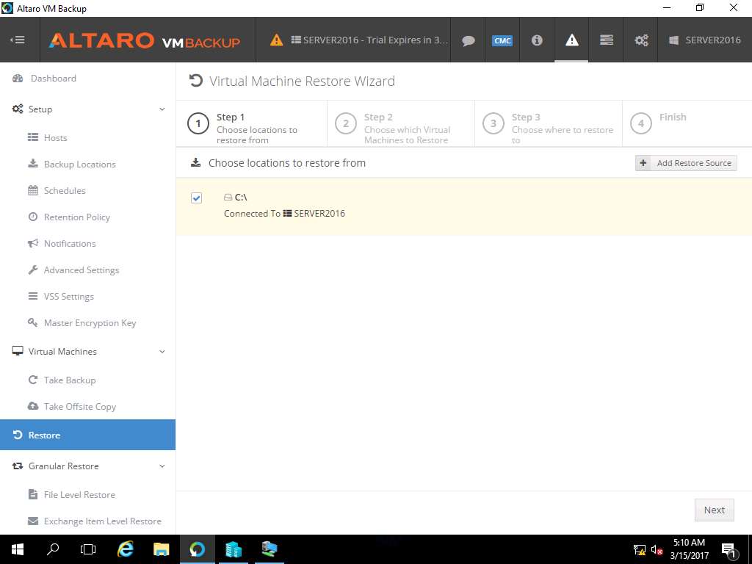Open the Action Center notification icon
752x564 pixels.
728,551
